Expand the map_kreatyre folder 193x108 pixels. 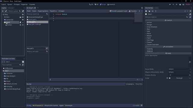(x=3, y=76)
